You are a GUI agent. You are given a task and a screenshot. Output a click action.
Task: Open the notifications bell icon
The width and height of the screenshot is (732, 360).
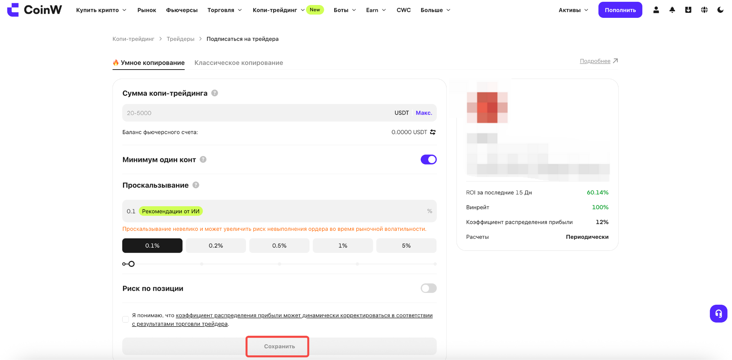[672, 10]
